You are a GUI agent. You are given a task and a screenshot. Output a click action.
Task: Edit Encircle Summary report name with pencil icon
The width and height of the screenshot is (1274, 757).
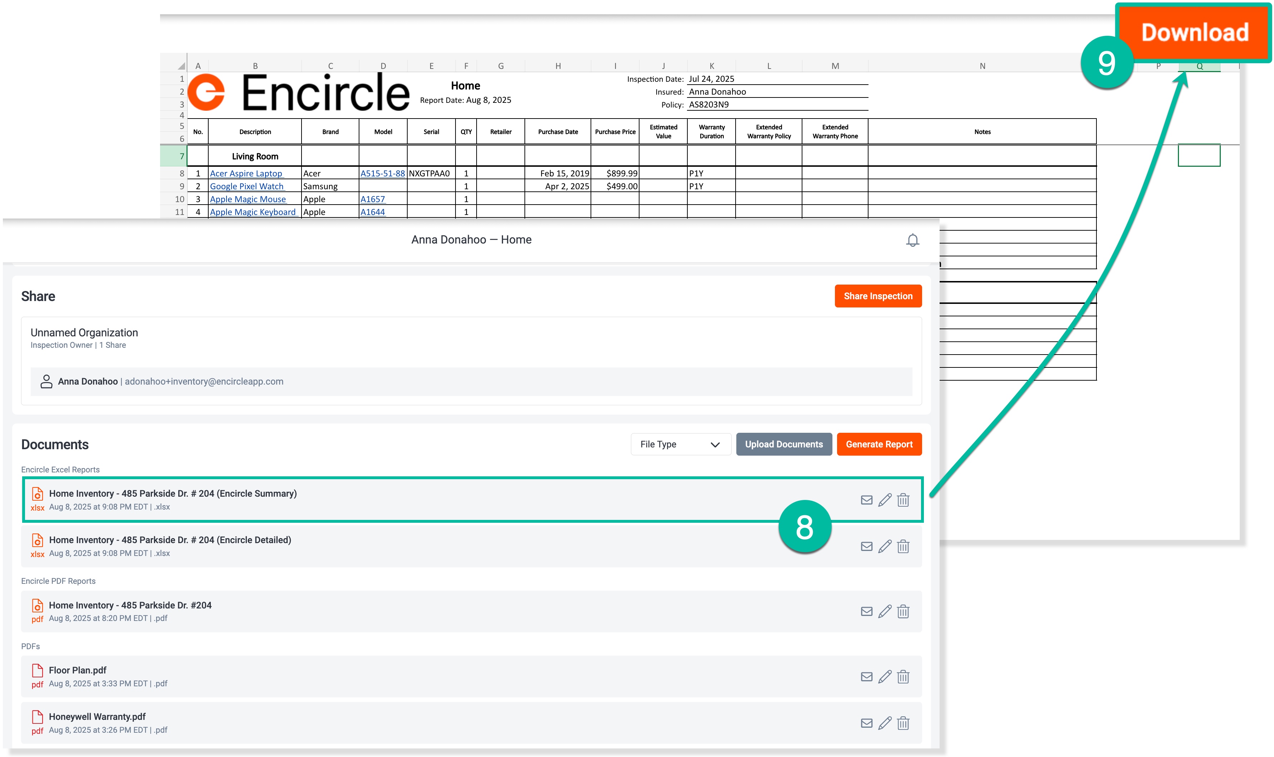click(x=885, y=500)
